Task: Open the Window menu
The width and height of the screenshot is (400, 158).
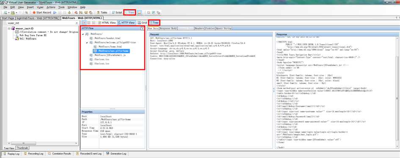Action: pyautogui.click(x=72, y=7)
